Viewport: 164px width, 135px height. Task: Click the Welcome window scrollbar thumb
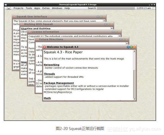pyautogui.click(x=135, y=61)
